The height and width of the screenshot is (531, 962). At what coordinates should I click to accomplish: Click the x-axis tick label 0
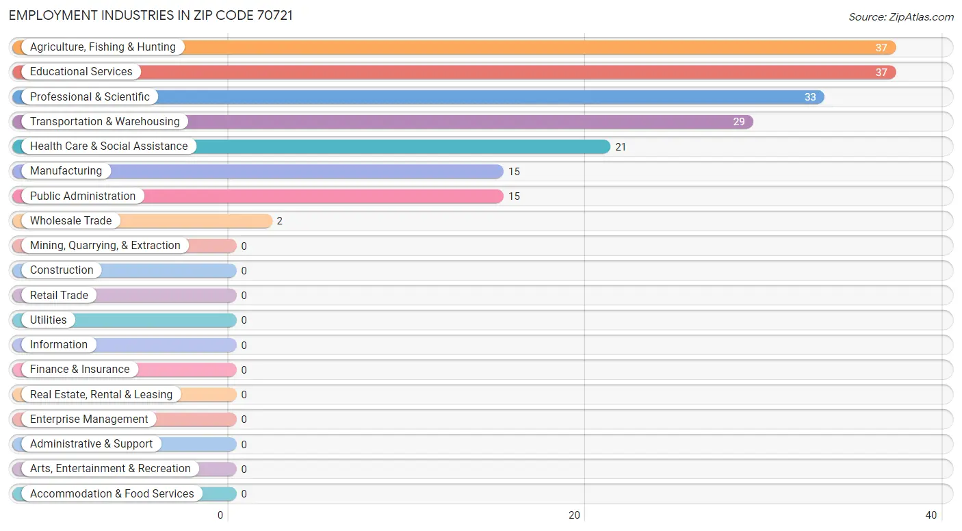220,515
